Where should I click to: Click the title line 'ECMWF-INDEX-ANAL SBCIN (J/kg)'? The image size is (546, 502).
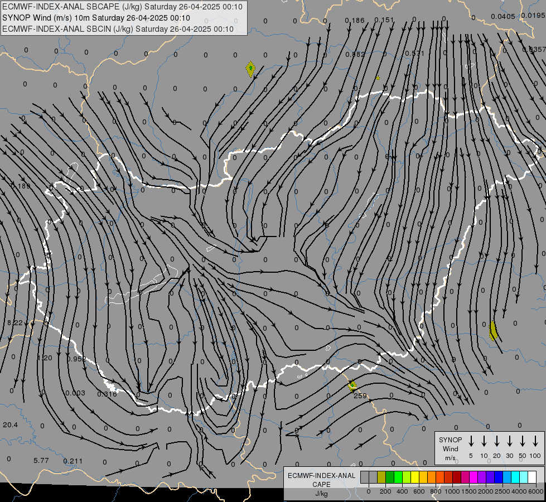tap(118, 29)
